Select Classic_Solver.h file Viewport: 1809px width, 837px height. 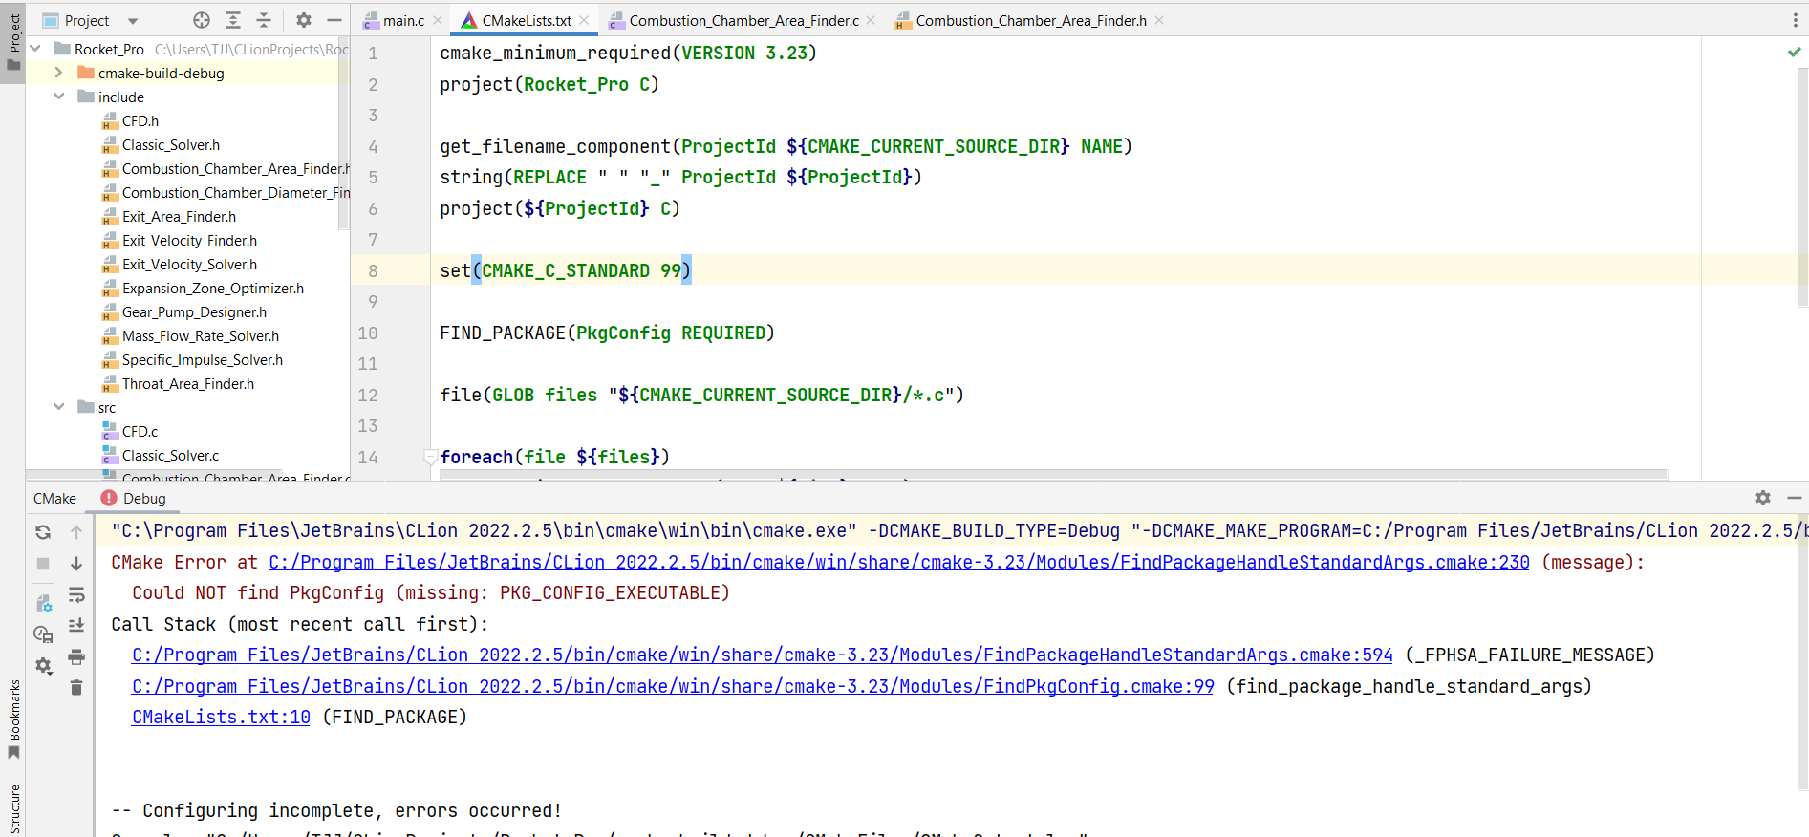click(171, 144)
